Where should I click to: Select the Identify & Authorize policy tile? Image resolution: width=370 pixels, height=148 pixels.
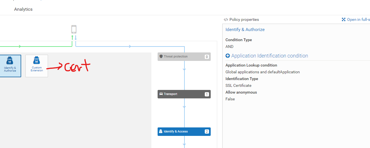[x=10, y=66]
